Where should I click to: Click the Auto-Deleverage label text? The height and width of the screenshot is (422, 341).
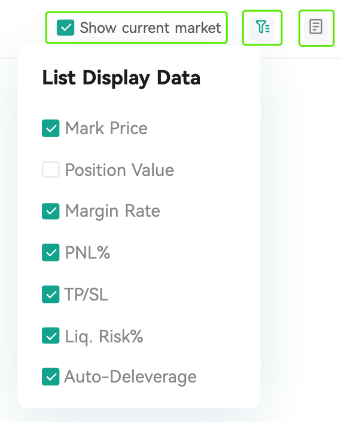130,377
